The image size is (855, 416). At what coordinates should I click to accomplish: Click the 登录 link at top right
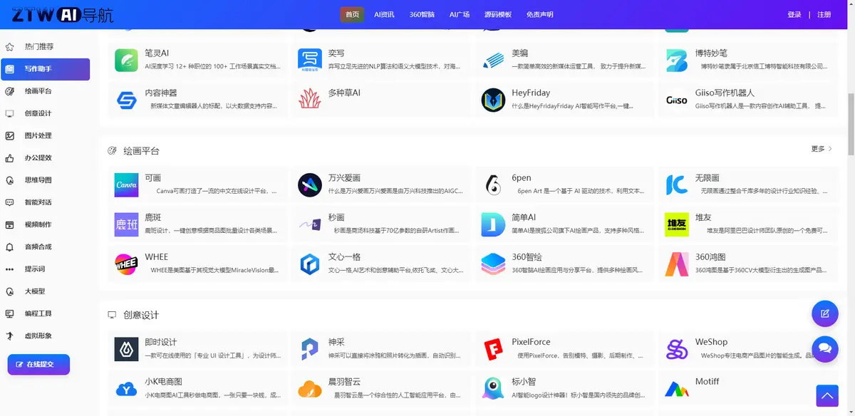pos(793,14)
